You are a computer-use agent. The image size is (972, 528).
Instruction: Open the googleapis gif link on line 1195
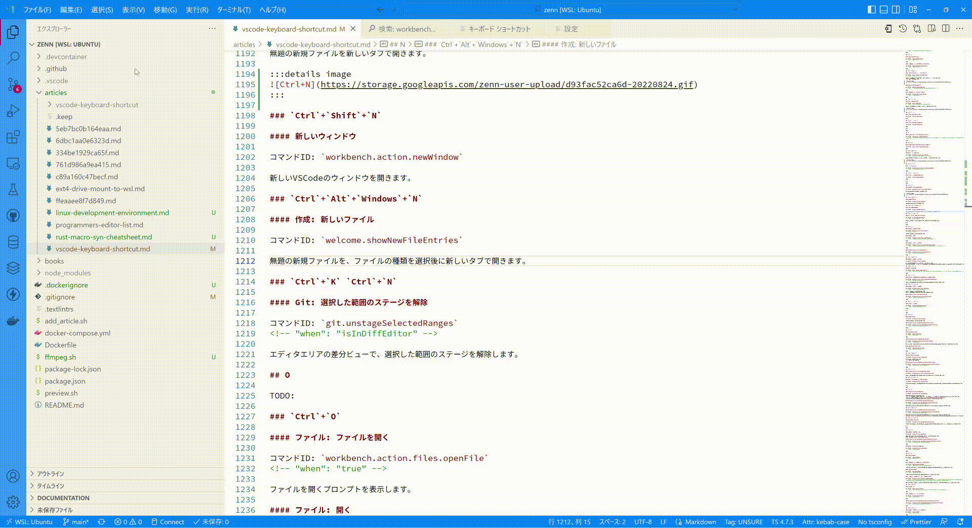pos(507,84)
